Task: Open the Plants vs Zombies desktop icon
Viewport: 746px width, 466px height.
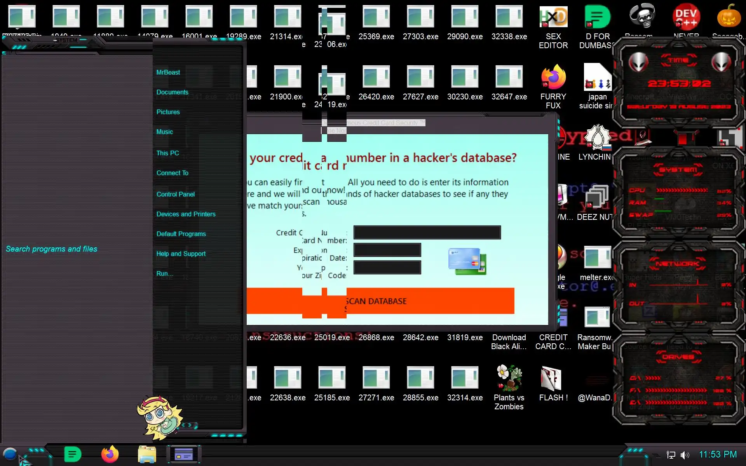Action: [x=509, y=378]
